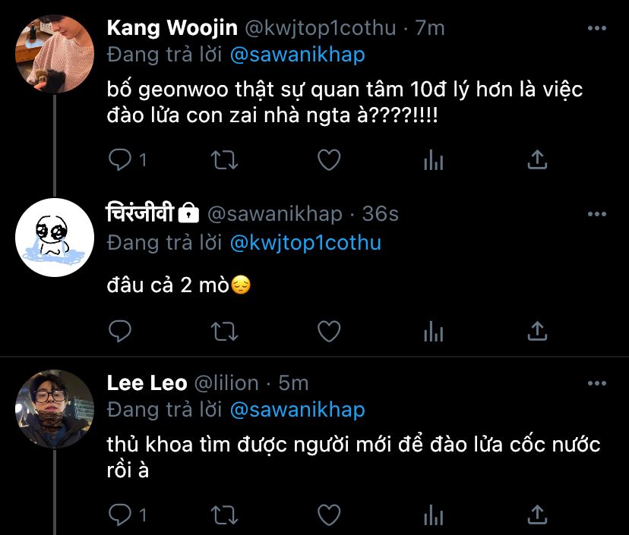The height and width of the screenshot is (535, 629).
Task: Reply to Lee Leo's tweet
Action: tap(120, 515)
